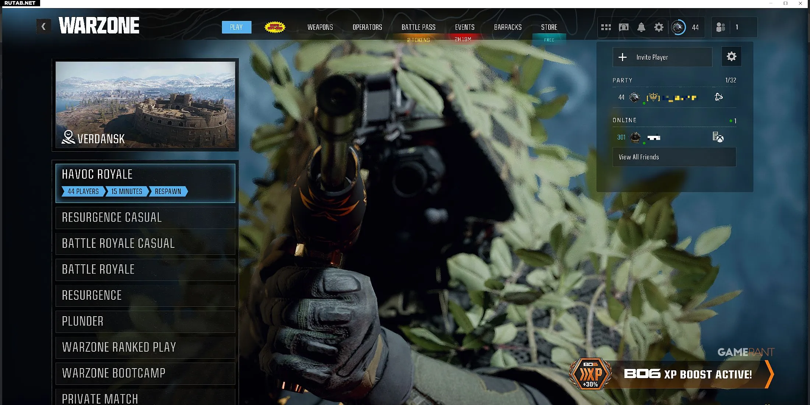Screen dimensions: 810x405
Task: Open party settings gear next to Invite Player
Action: (x=731, y=56)
